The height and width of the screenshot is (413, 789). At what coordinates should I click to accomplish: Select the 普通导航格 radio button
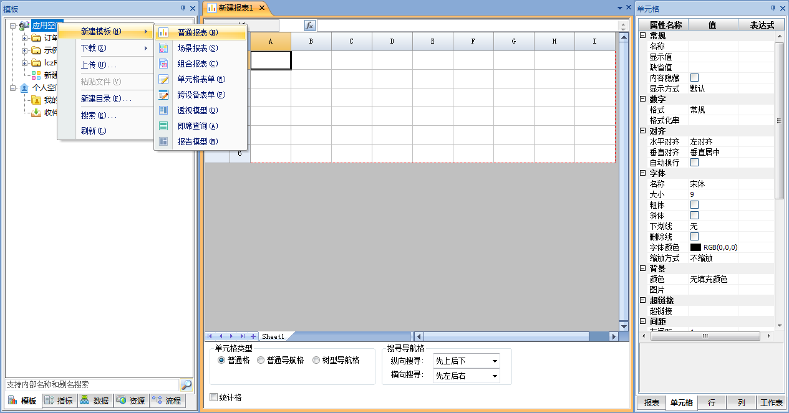(261, 360)
